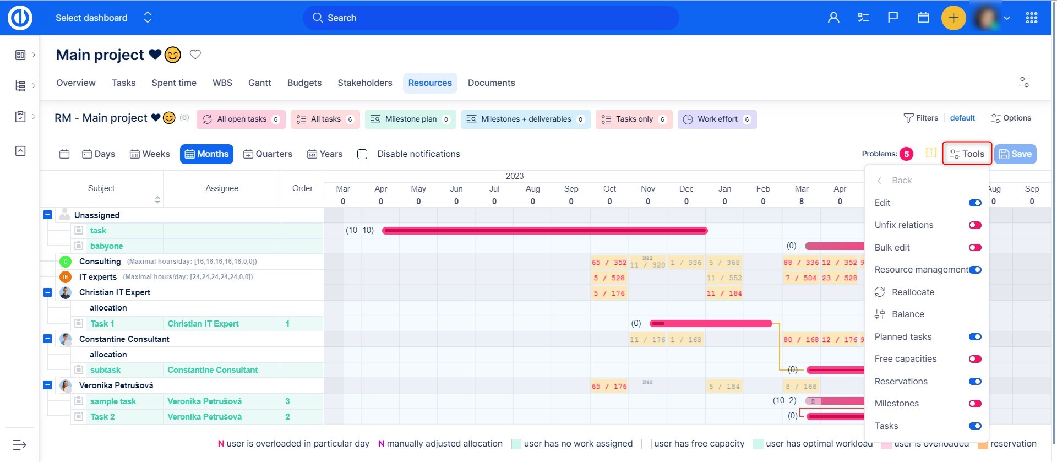Click the user profile icon in top bar
The image size is (1057, 462).
click(833, 18)
